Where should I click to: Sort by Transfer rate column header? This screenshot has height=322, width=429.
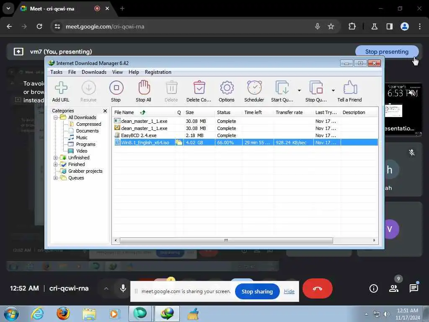click(x=293, y=112)
